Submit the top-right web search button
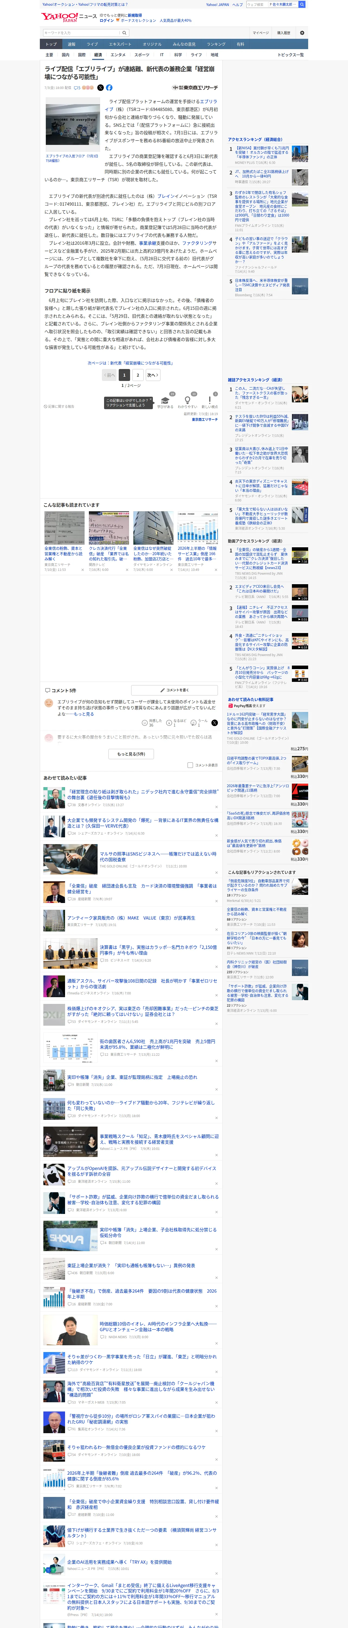 (302, 4)
